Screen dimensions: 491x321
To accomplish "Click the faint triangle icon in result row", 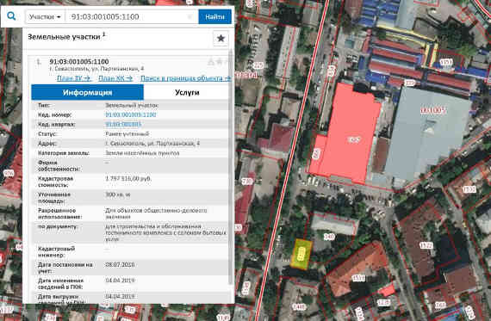I will click(211, 62).
